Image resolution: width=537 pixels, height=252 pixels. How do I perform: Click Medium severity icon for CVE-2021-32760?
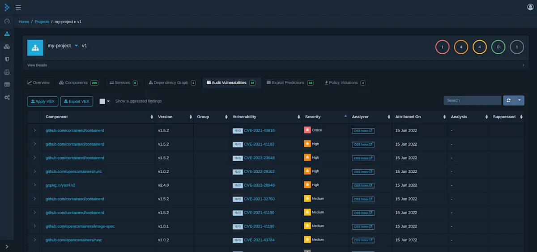point(307,199)
